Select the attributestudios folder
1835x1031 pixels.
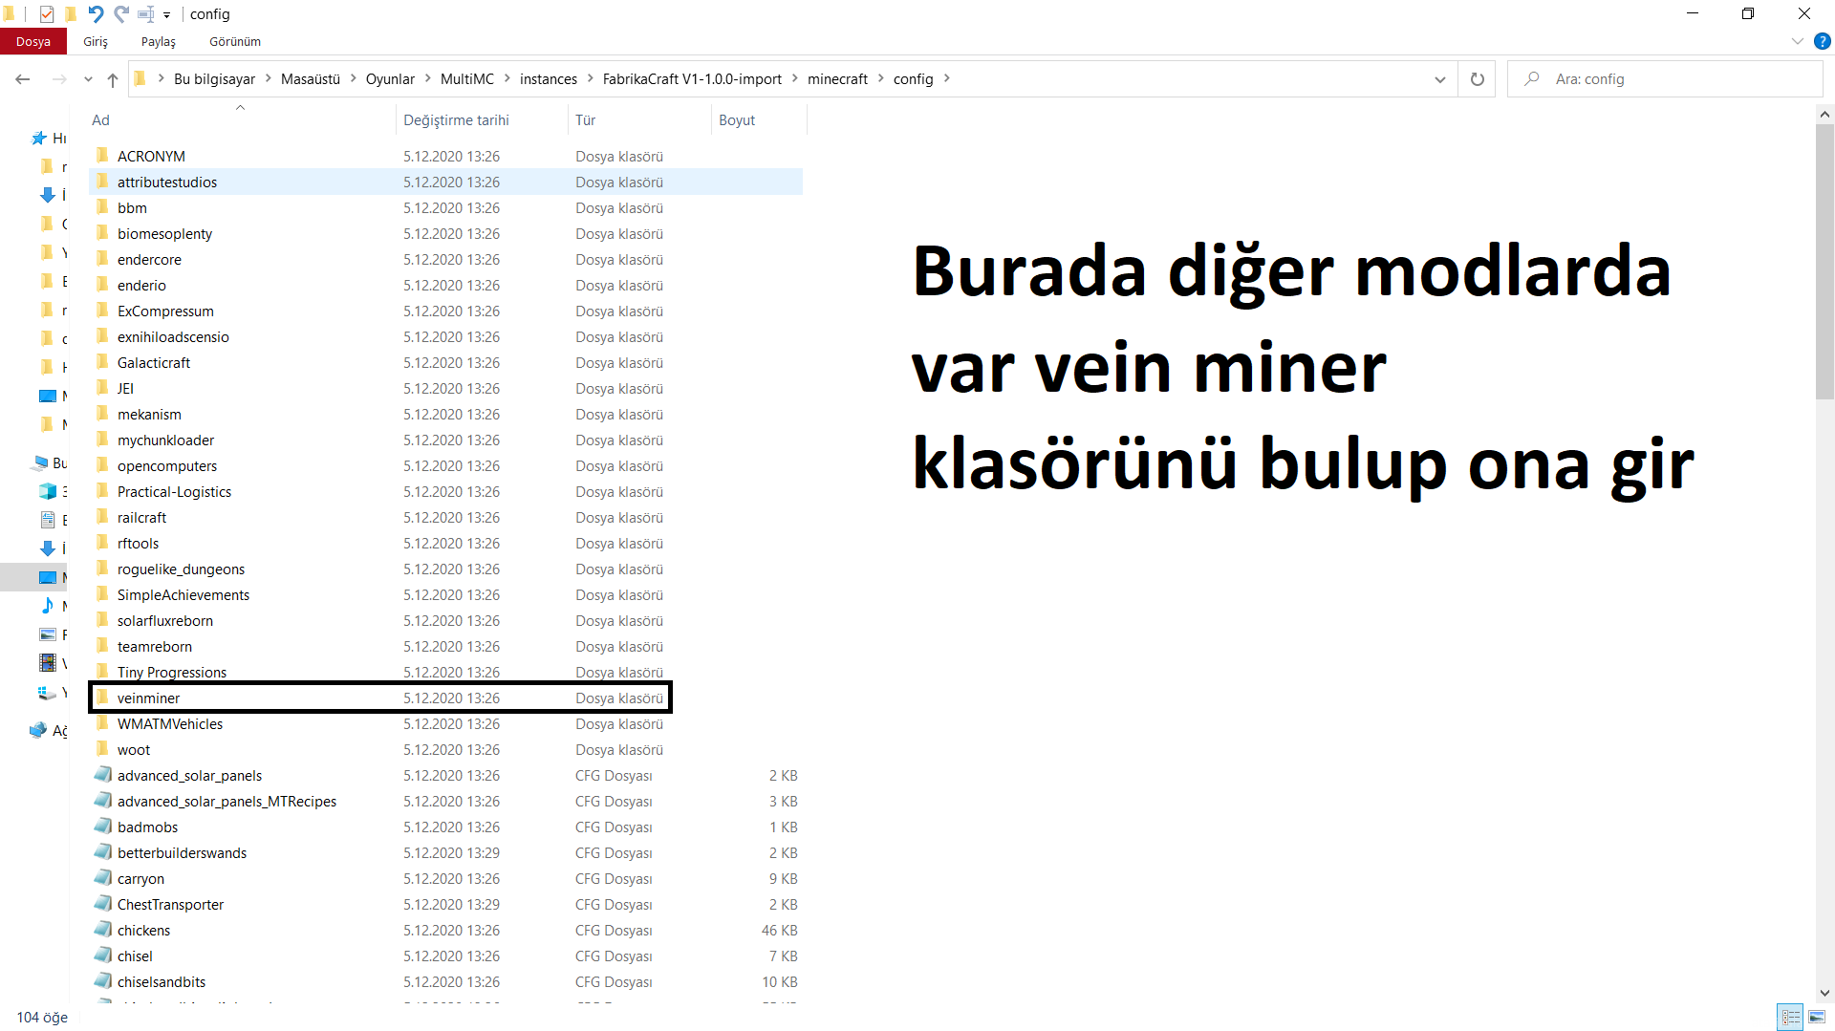click(x=445, y=182)
